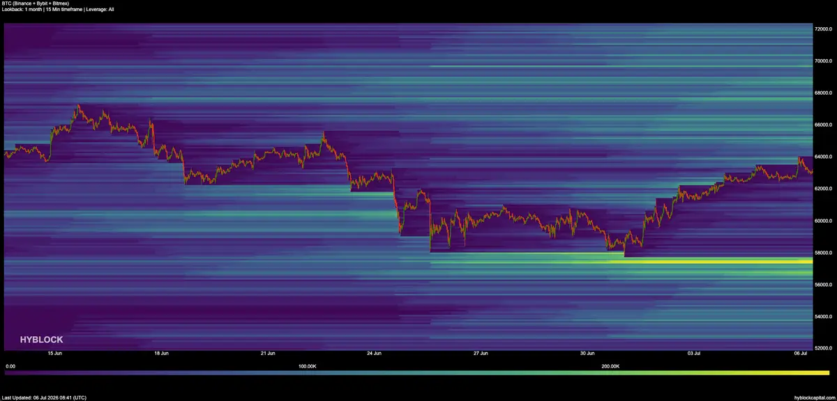Viewport: 837px width, 401px height.
Task: Click the 15 Jun date label
Action: click(55, 354)
